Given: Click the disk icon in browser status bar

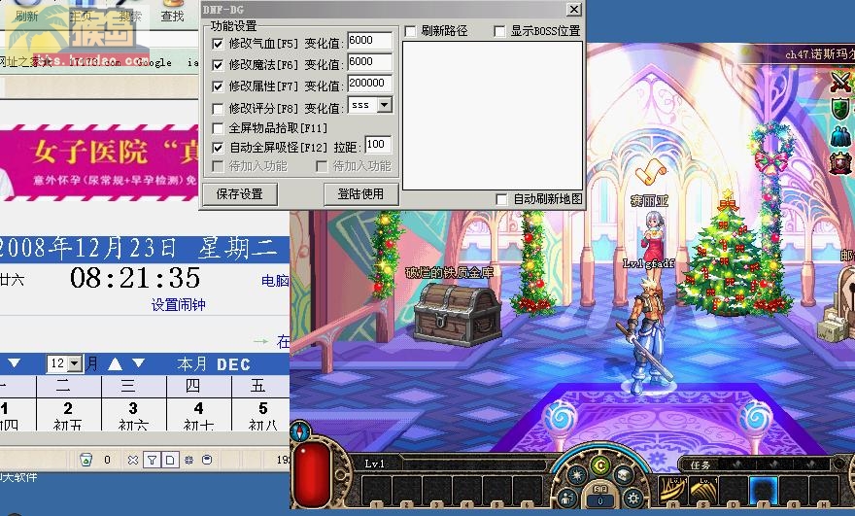Looking at the screenshot, I should [x=207, y=460].
